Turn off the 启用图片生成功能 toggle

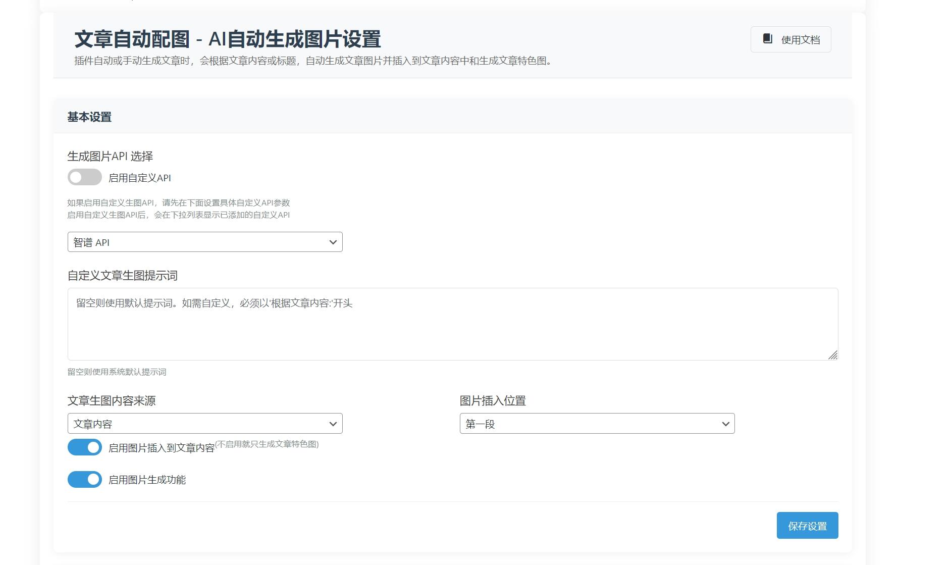pos(85,479)
